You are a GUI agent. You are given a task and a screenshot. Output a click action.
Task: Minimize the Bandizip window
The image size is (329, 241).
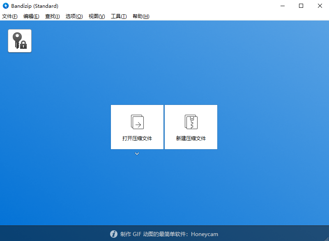click(282, 6)
